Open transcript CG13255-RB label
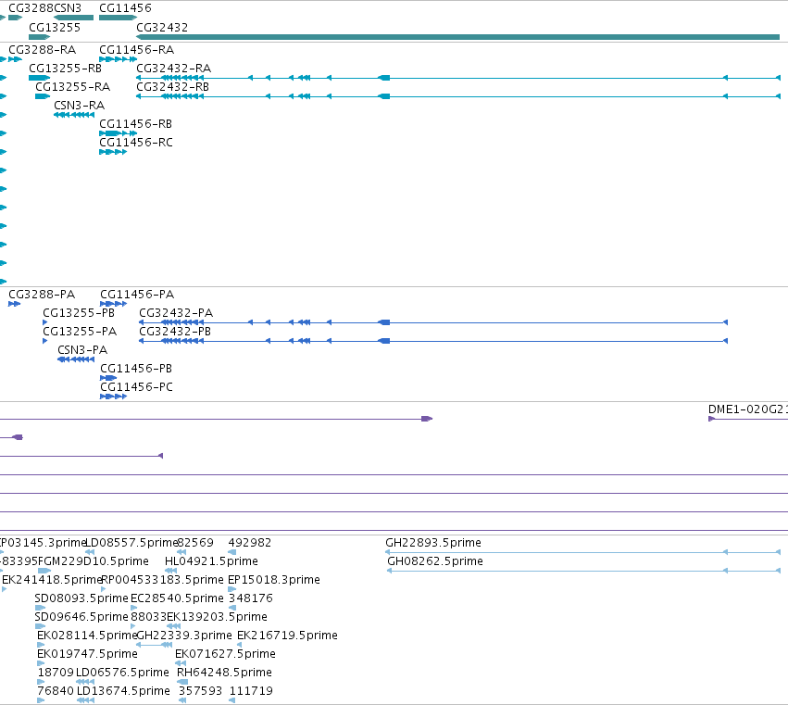The height and width of the screenshot is (705, 788). (x=66, y=69)
